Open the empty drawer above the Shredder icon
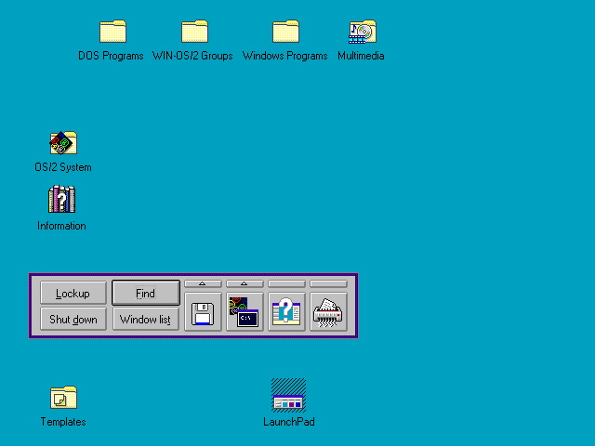This screenshot has width=595, height=446. pyautogui.click(x=328, y=283)
